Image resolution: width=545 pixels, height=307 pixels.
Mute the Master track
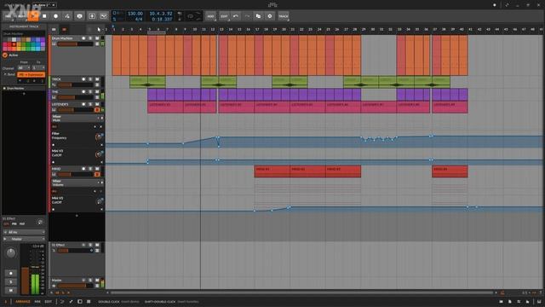coord(97,281)
